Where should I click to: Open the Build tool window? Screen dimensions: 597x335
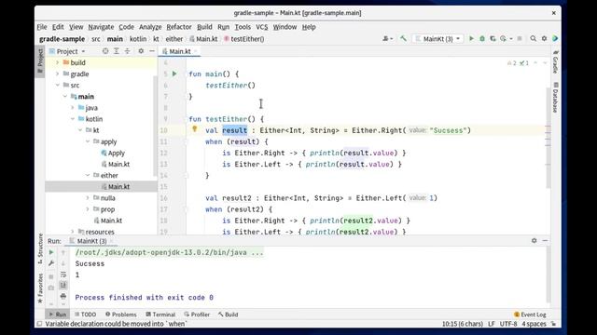click(229, 315)
